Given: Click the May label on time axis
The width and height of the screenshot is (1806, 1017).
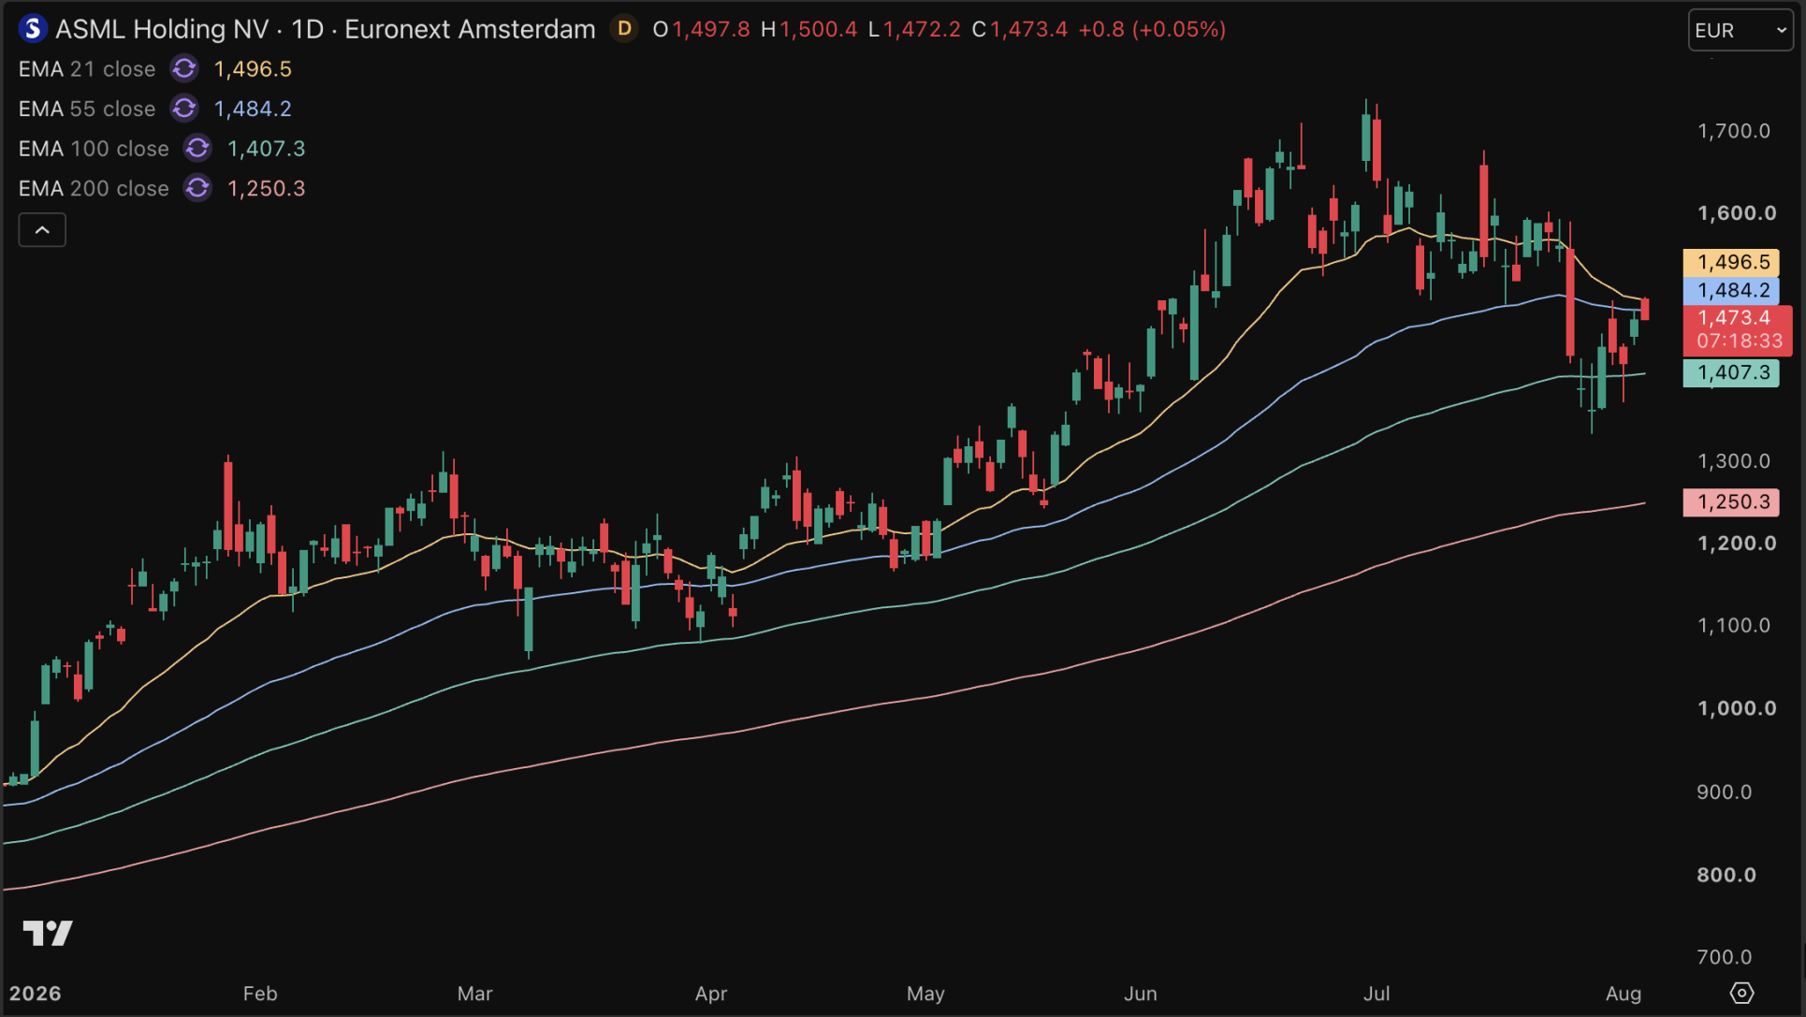Looking at the screenshot, I should (925, 994).
